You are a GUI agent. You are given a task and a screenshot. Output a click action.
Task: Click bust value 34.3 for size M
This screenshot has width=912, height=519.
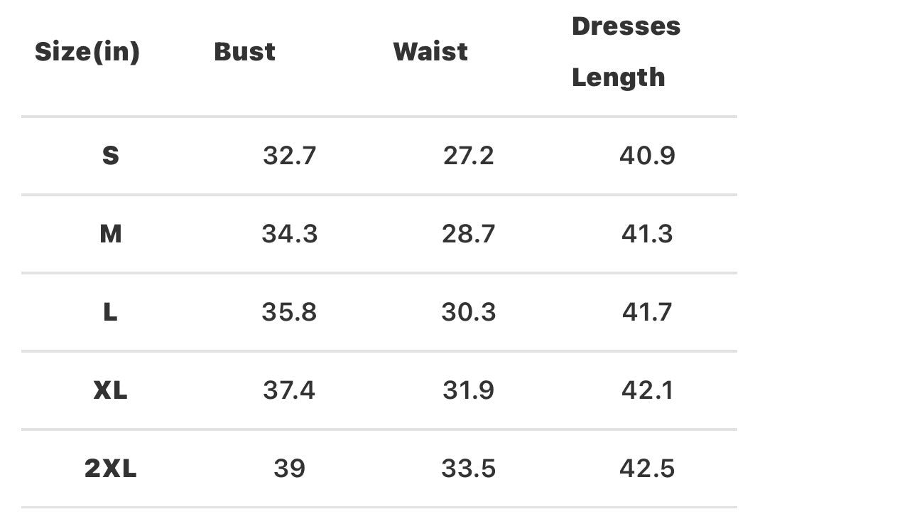point(289,234)
